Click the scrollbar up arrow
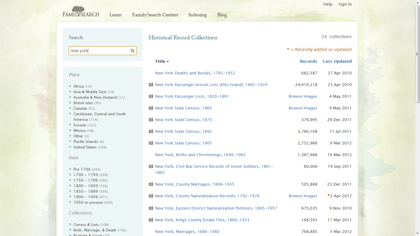The width and height of the screenshot is (420, 236). pyautogui.click(x=417, y=2)
